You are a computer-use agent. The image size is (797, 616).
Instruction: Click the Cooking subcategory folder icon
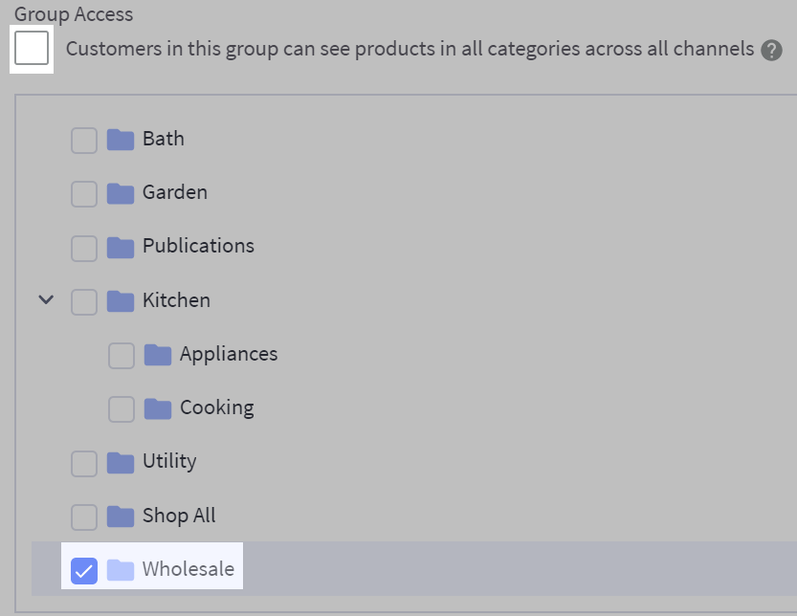point(157,407)
